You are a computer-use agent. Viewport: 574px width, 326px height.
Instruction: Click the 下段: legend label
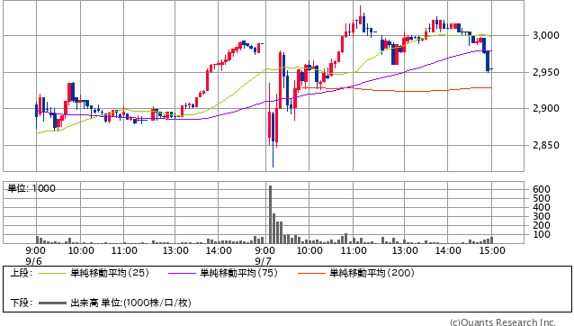coord(22,303)
